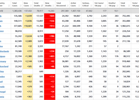Click the red +913 new deaths cell
This screenshot has height=100, width=139.
[x=50, y=26]
